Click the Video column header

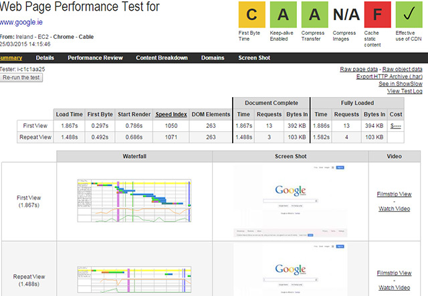tap(394, 156)
